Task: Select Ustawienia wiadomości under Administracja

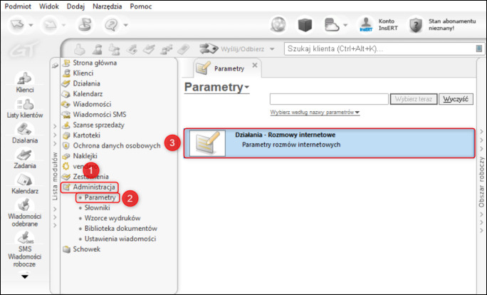Action: (120, 239)
